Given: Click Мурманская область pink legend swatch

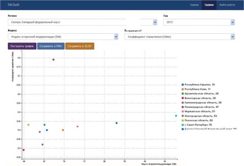Looking at the screenshot, I should click(x=183, y=111).
